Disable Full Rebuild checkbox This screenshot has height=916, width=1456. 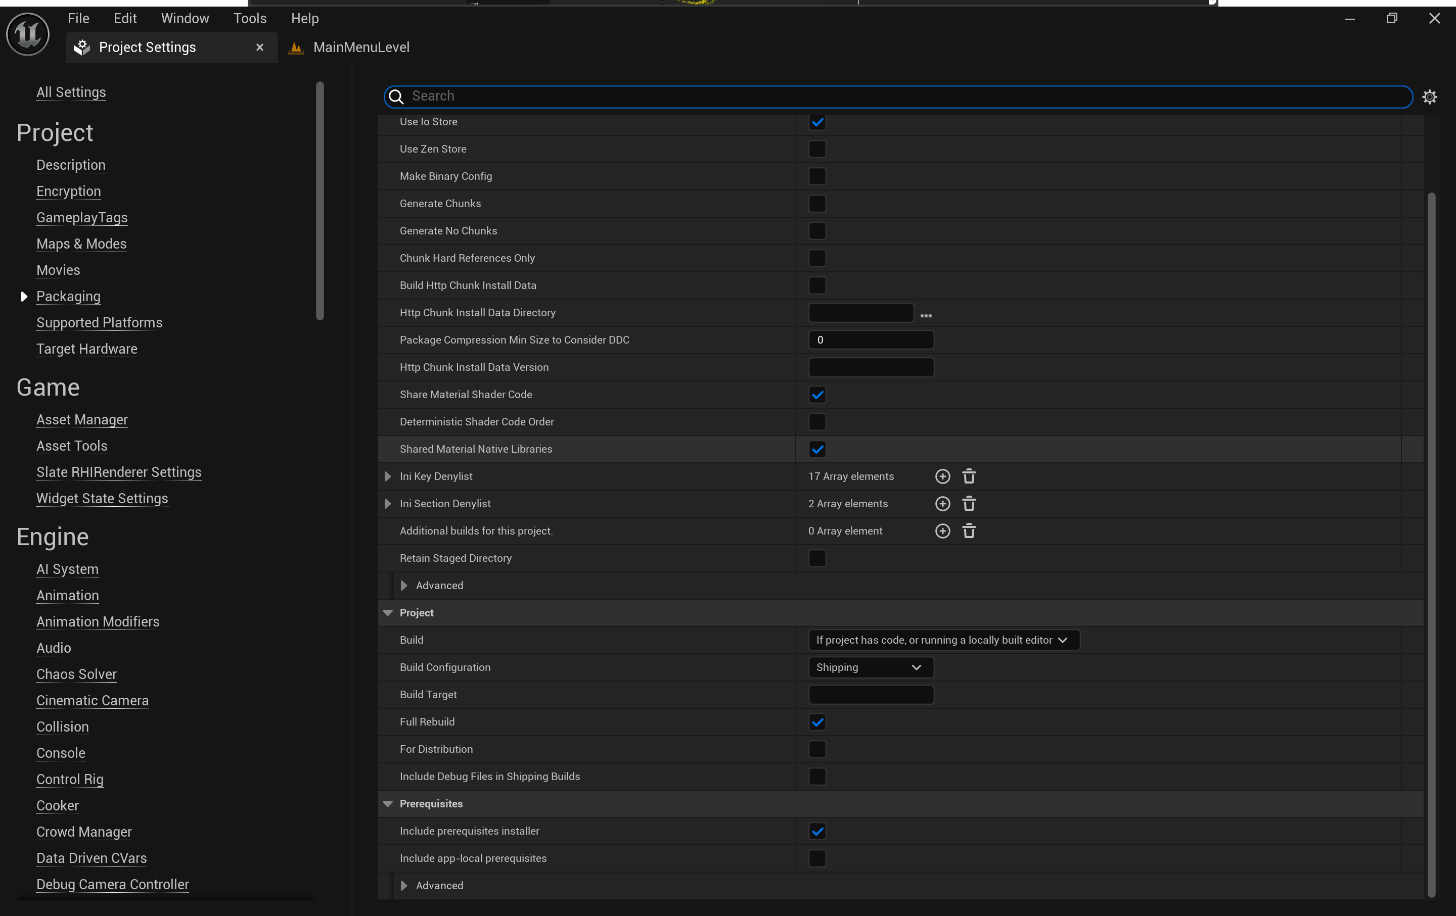tap(817, 722)
